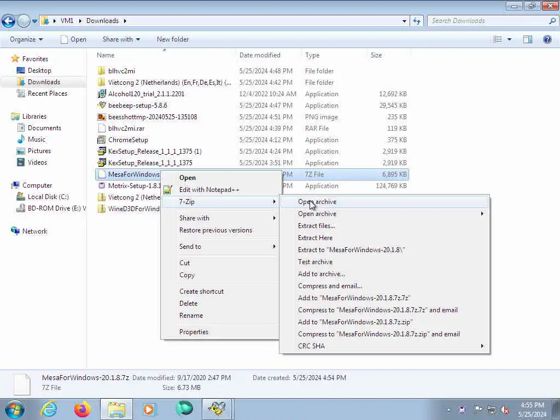
Task: Select the Alcohol120_trial_2.1.1.2201 application icon
Action: [x=102, y=94]
